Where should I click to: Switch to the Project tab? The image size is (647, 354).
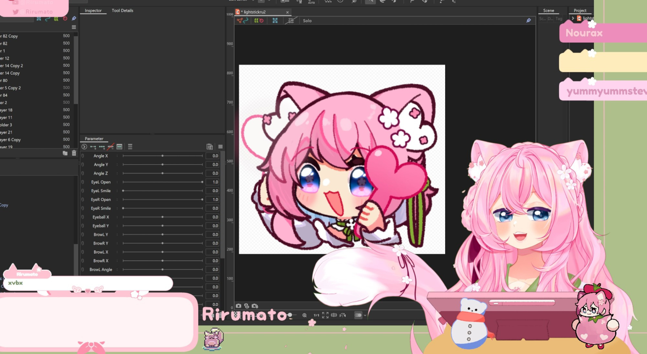point(580,11)
